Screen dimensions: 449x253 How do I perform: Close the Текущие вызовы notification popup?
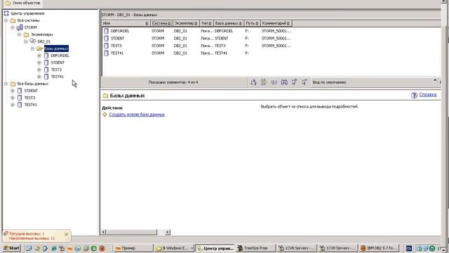[x=67, y=234]
